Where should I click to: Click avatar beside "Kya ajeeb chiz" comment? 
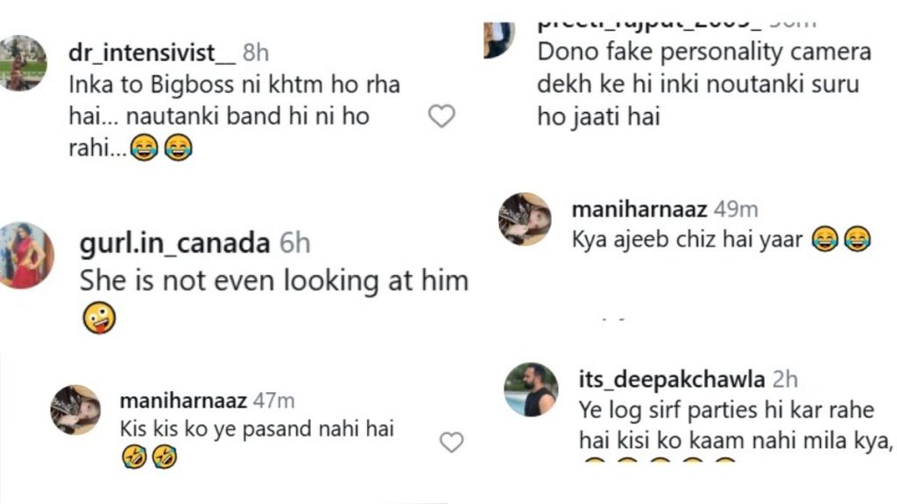pyautogui.click(x=525, y=219)
